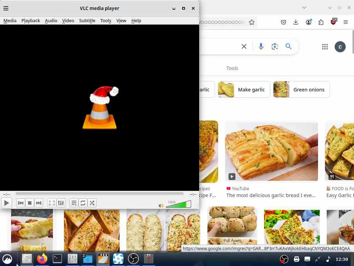Click the OBS tray recording icon
Screen dimensions: 354x266
(284, 259)
